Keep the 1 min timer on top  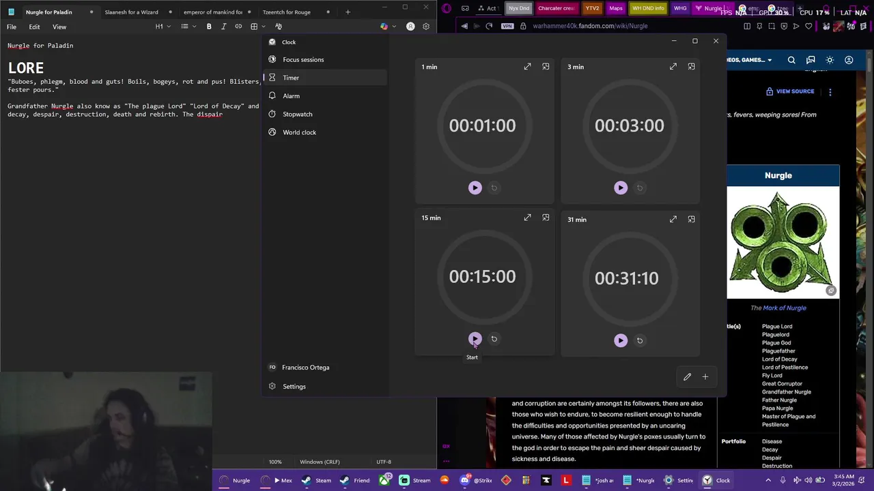coord(546,67)
